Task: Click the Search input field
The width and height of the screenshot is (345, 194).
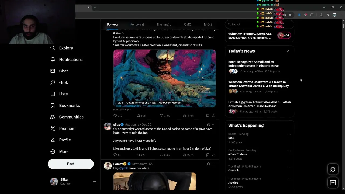Action: click(259, 24)
